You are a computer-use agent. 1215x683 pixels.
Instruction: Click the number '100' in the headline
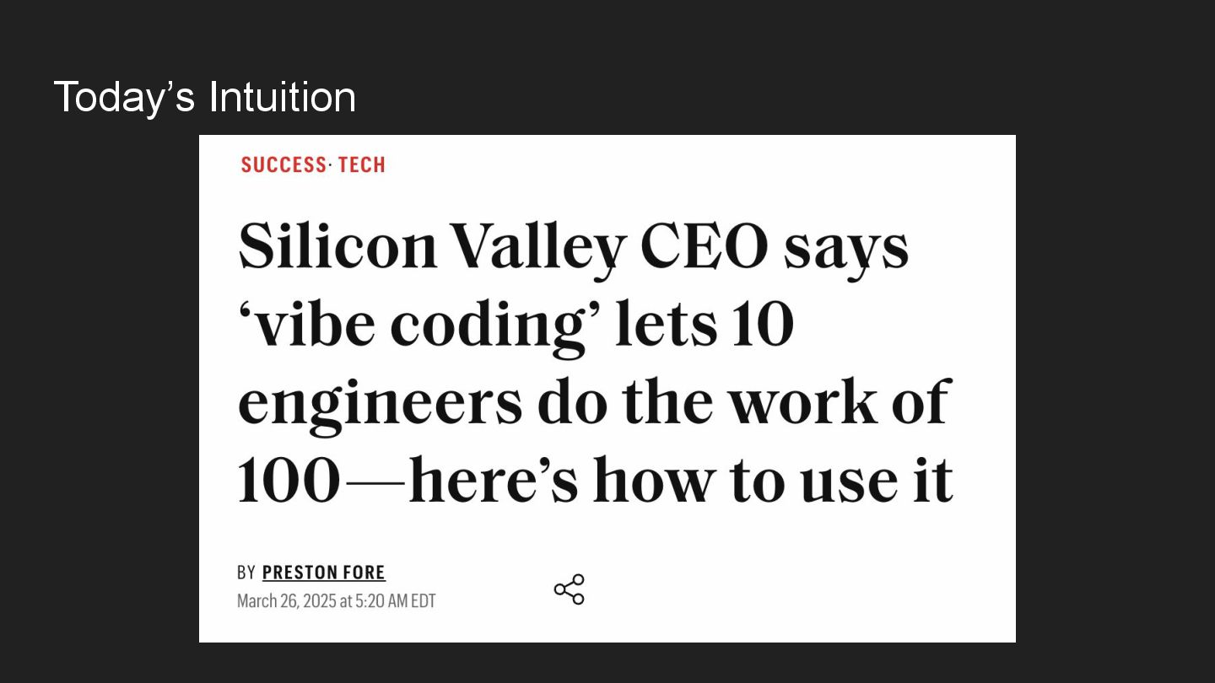click(289, 481)
